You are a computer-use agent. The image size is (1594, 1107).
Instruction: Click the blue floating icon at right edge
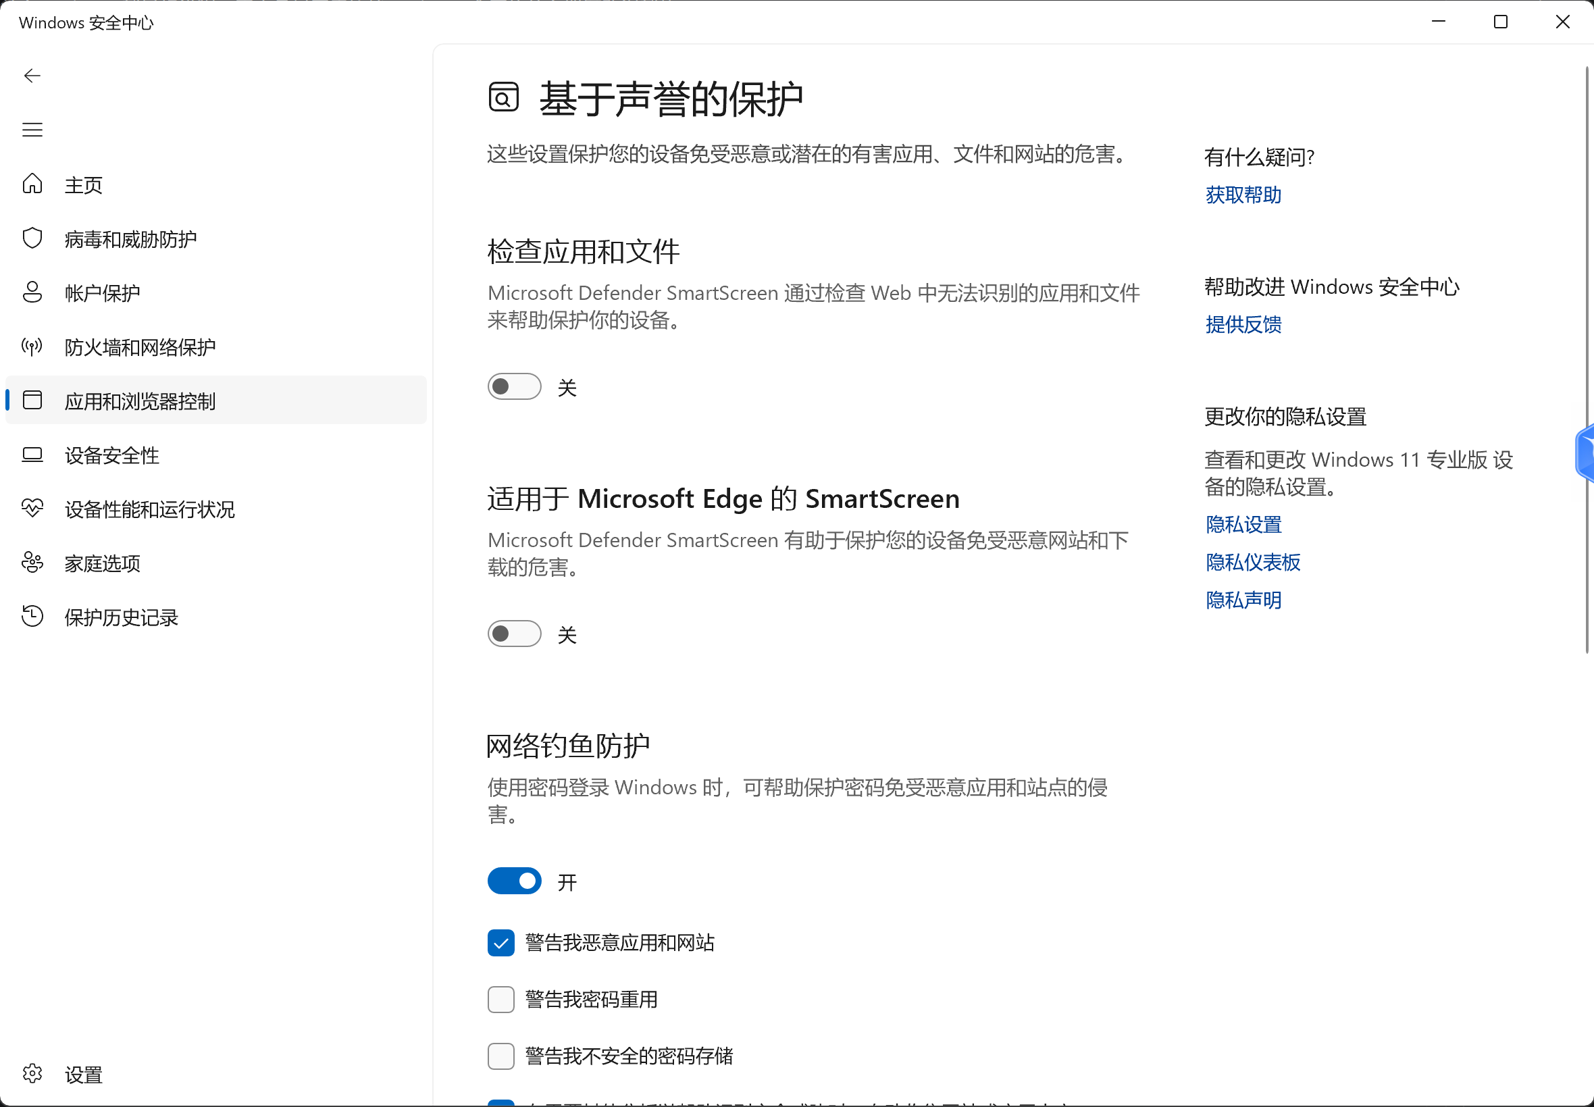click(1585, 455)
